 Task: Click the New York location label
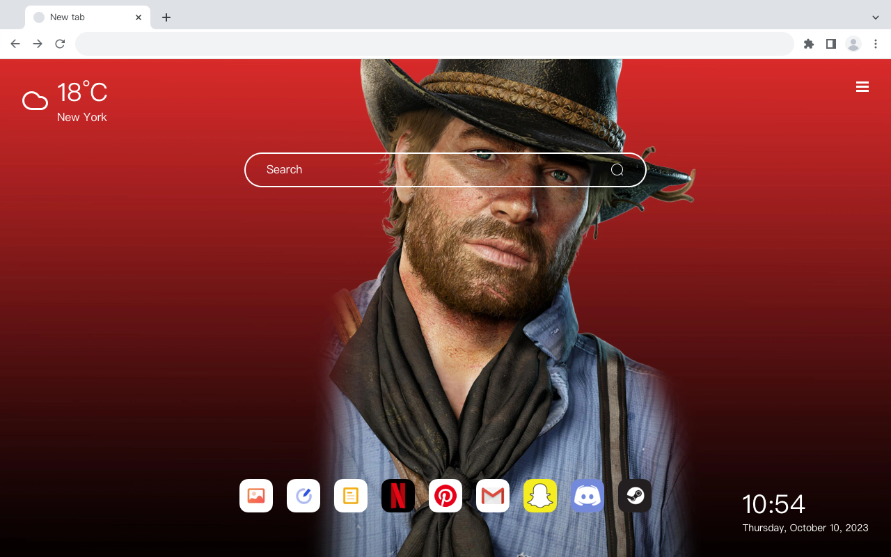[82, 118]
